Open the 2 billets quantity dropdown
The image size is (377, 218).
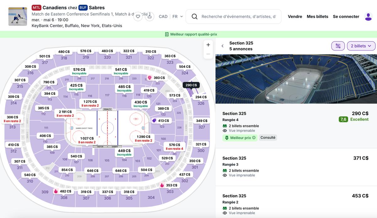click(361, 46)
